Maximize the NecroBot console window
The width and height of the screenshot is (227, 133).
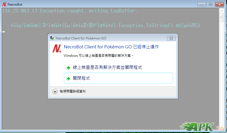pyautogui.click(x=210, y=5)
